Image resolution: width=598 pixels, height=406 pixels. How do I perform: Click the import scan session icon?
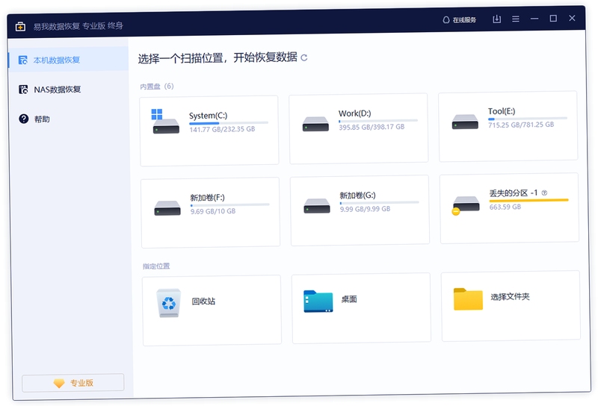point(496,19)
